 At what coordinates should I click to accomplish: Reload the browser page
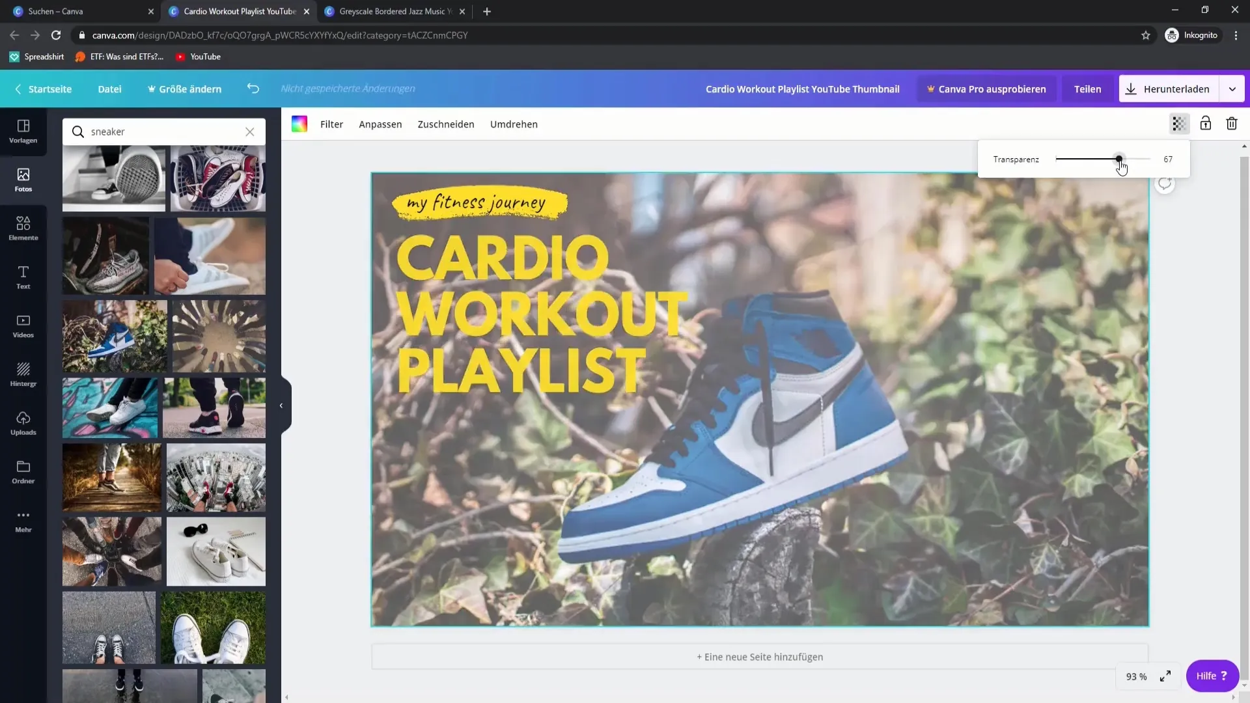pos(56,35)
